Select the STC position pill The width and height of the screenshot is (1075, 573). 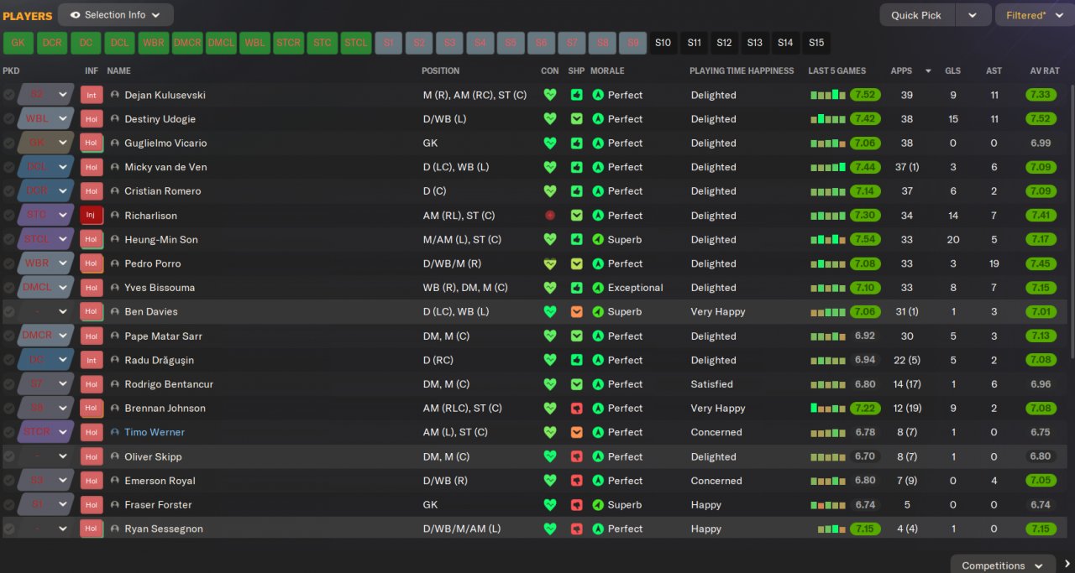pyautogui.click(x=322, y=43)
